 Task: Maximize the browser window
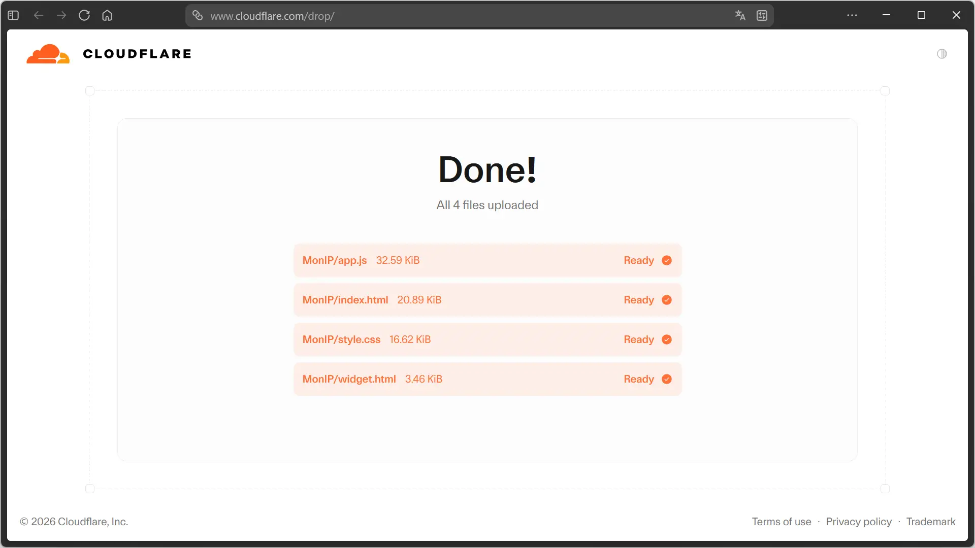point(921,15)
